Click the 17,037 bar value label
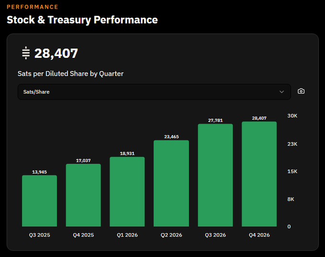Image resolution: width=325 pixels, height=257 pixels. click(x=83, y=161)
